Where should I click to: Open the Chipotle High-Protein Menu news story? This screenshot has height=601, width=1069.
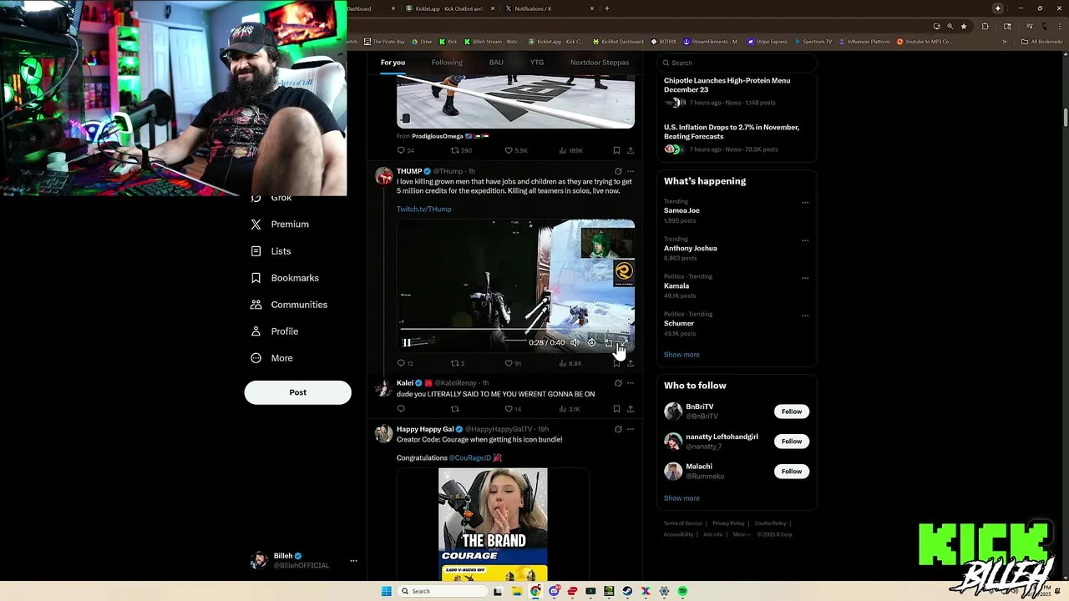point(736,91)
